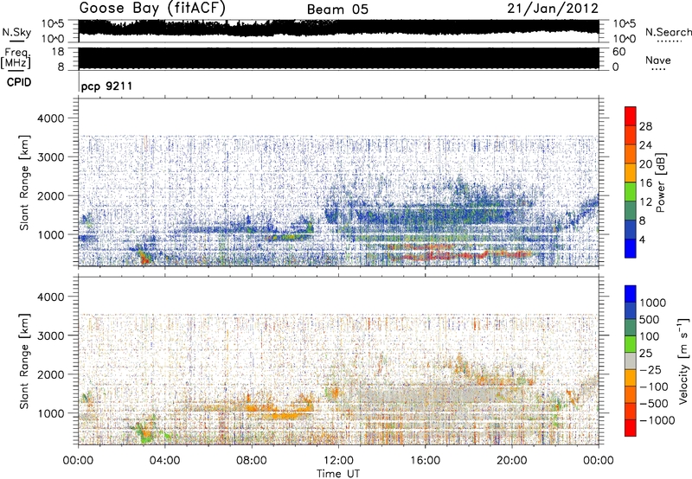692x479 pixels.
Task: Click the 'Nave' legend label
Action: tap(658, 60)
